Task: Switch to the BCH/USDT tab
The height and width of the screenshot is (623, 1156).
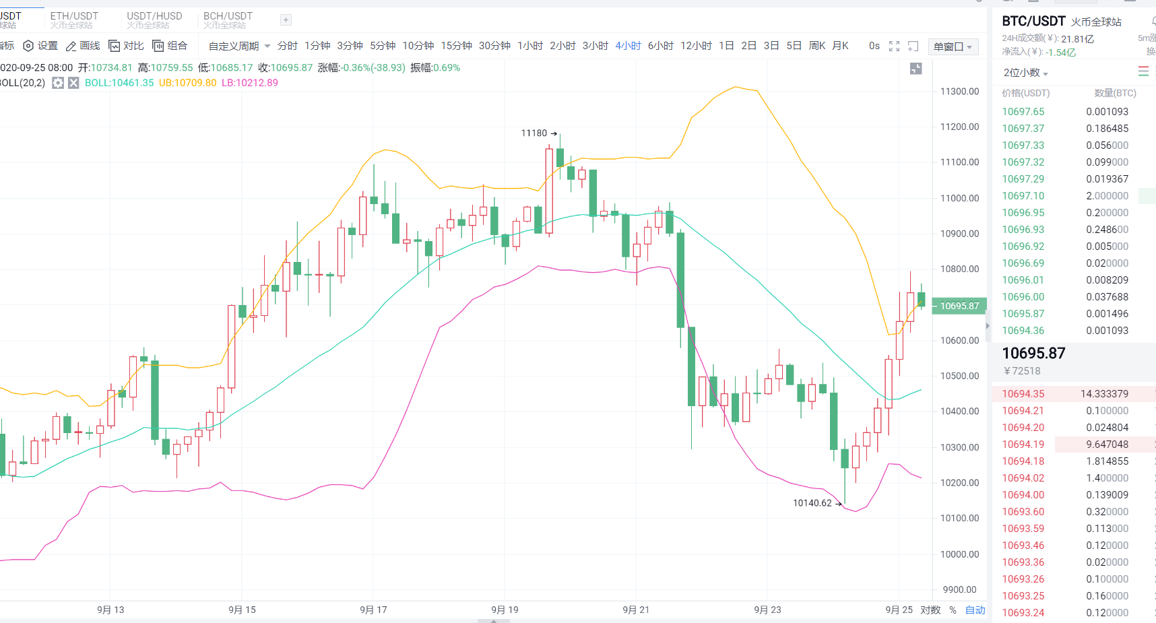Action: pyautogui.click(x=228, y=20)
